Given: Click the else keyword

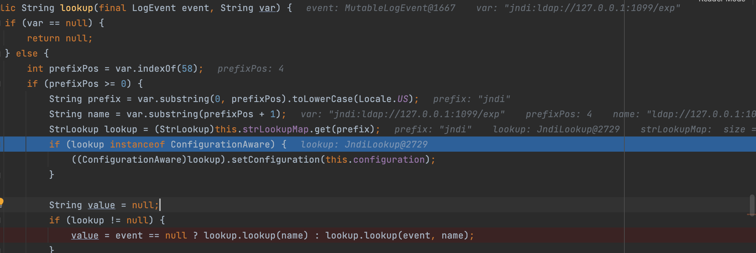Looking at the screenshot, I should (x=27, y=53).
